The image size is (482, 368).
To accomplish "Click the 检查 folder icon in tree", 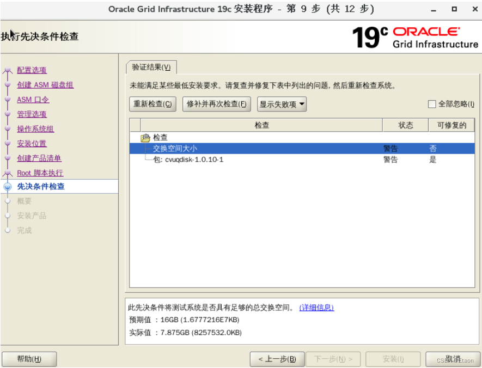I will (145, 138).
